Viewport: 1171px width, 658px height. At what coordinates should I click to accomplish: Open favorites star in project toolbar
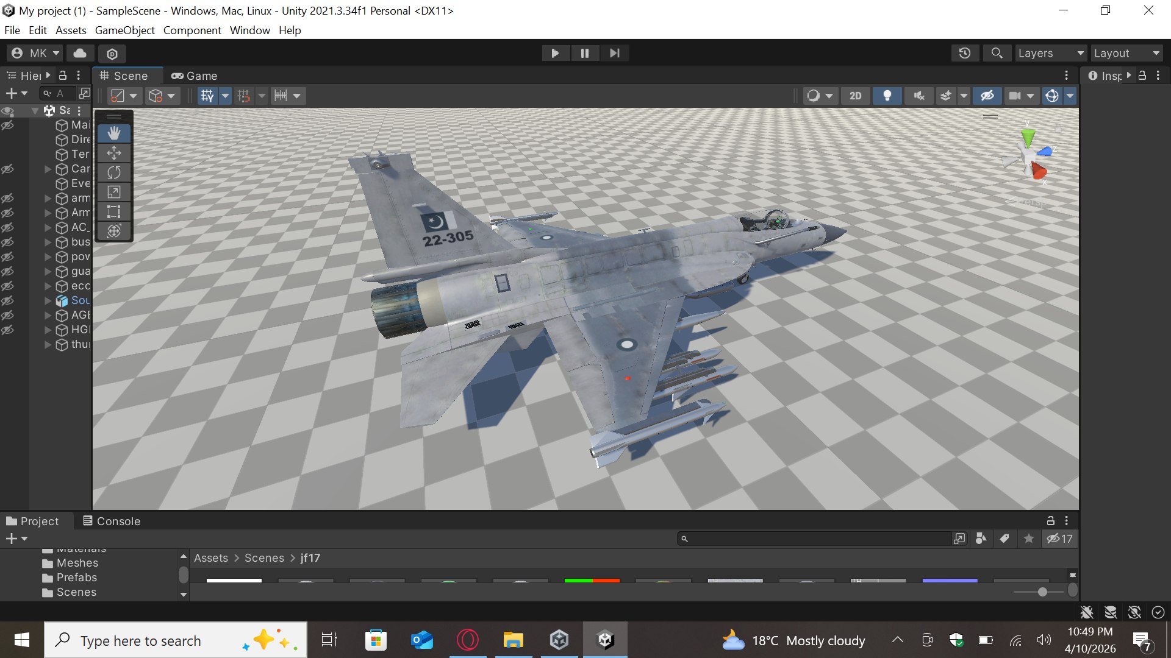[x=1029, y=539]
